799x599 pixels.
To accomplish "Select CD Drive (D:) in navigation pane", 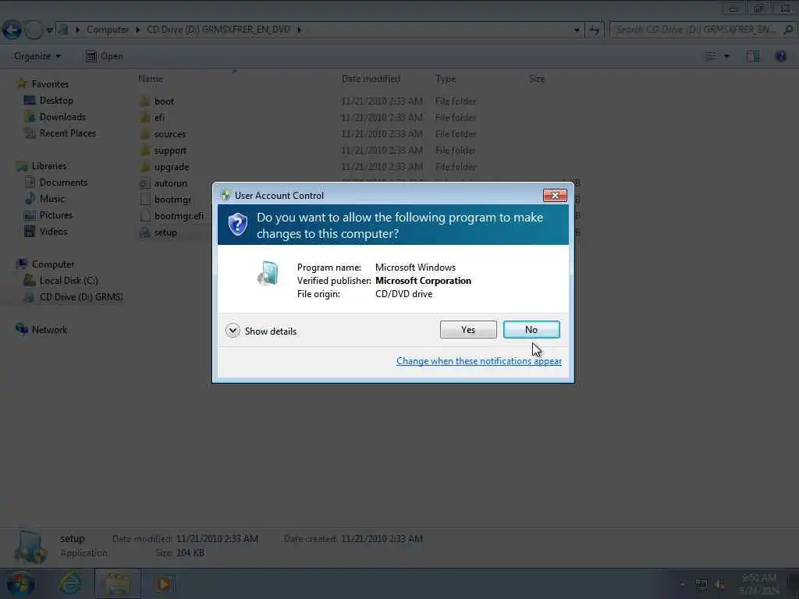I will pyautogui.click(x=80, y=297).
